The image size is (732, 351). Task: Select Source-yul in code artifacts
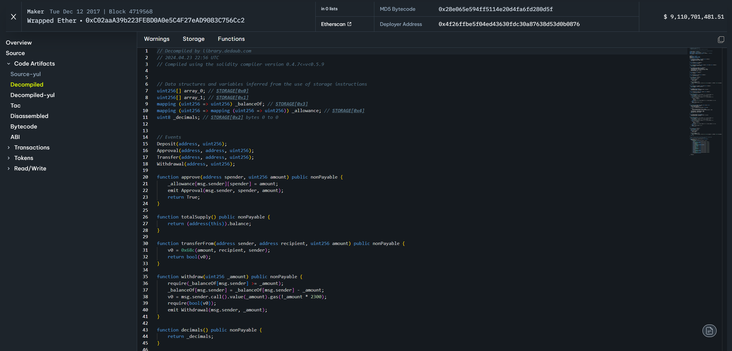tap(26, 74)
